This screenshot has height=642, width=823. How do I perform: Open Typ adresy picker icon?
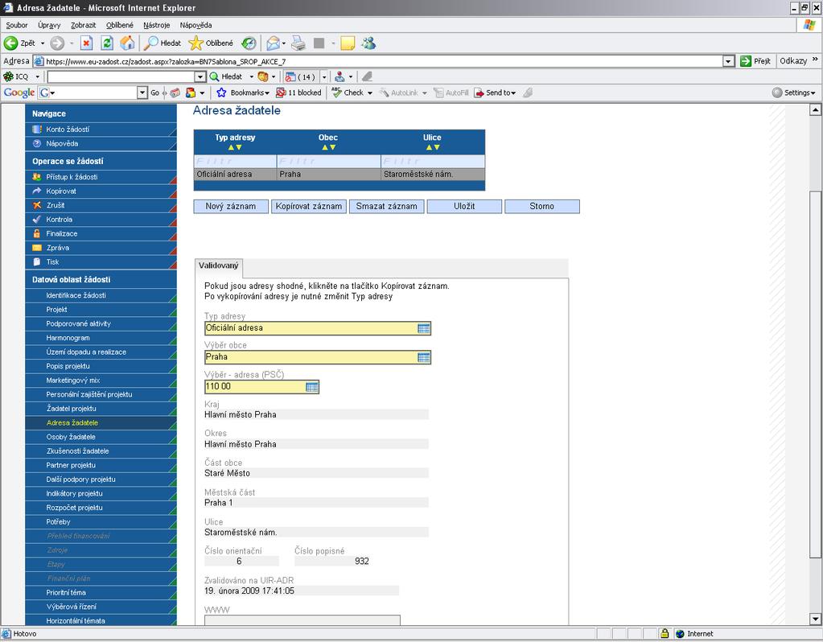click(424, 328)
